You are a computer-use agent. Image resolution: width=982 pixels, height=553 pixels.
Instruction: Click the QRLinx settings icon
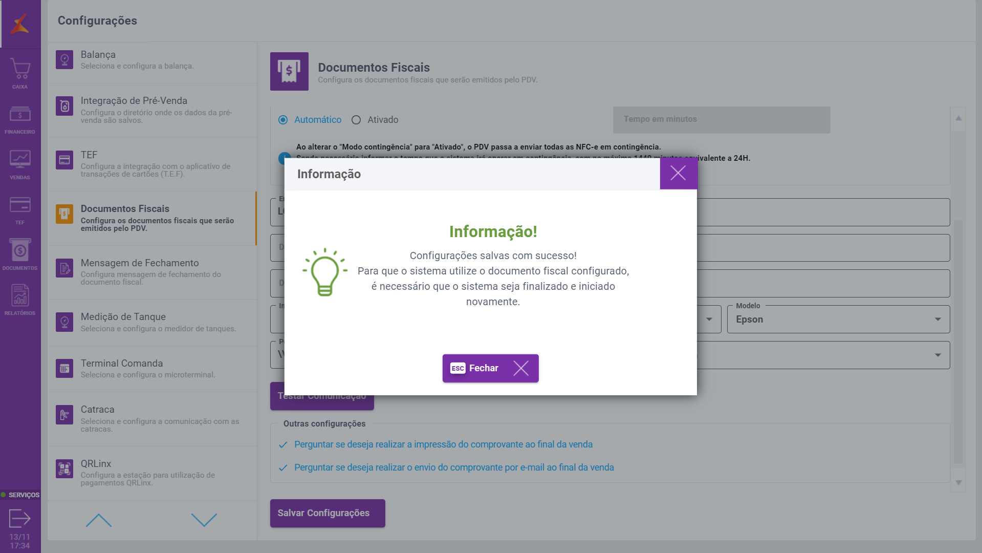coord(64,469)
